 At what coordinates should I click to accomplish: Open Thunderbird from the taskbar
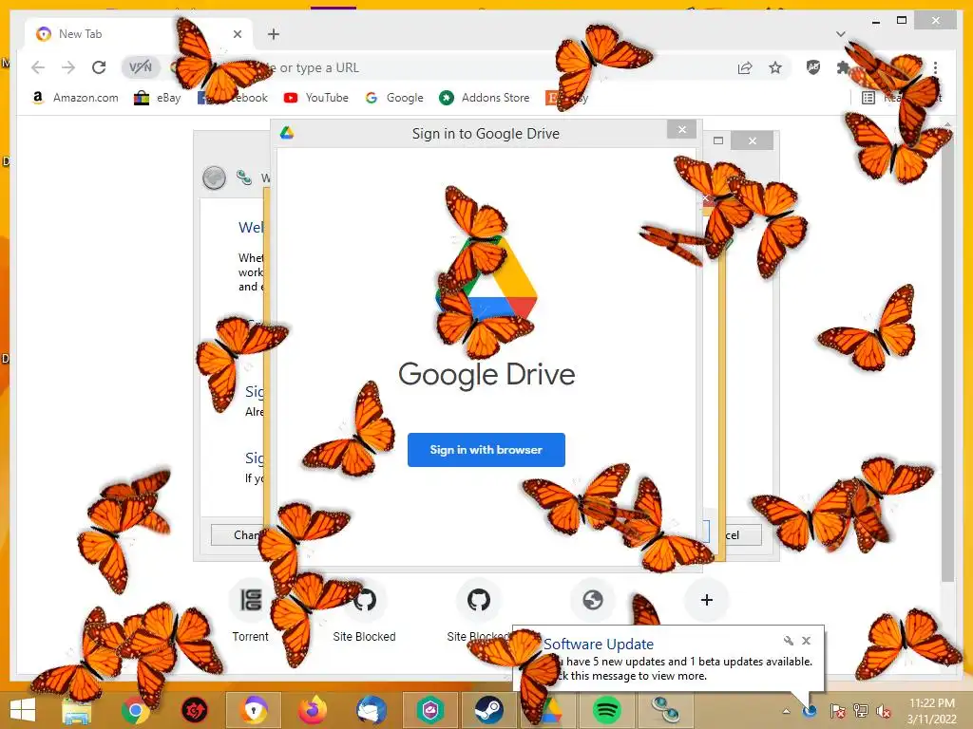372,710
